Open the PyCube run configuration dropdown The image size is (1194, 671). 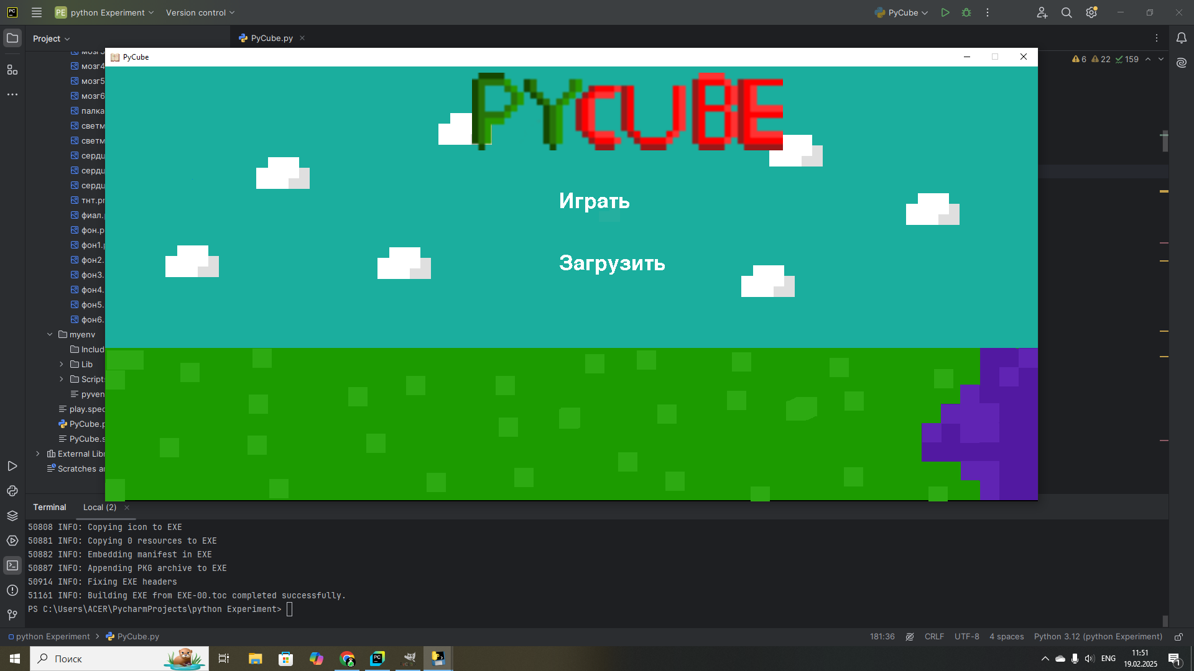(901, 12)
